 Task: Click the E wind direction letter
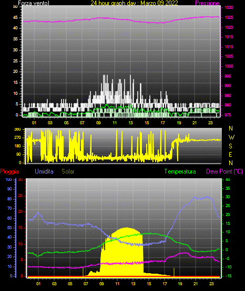pos(231,155)
